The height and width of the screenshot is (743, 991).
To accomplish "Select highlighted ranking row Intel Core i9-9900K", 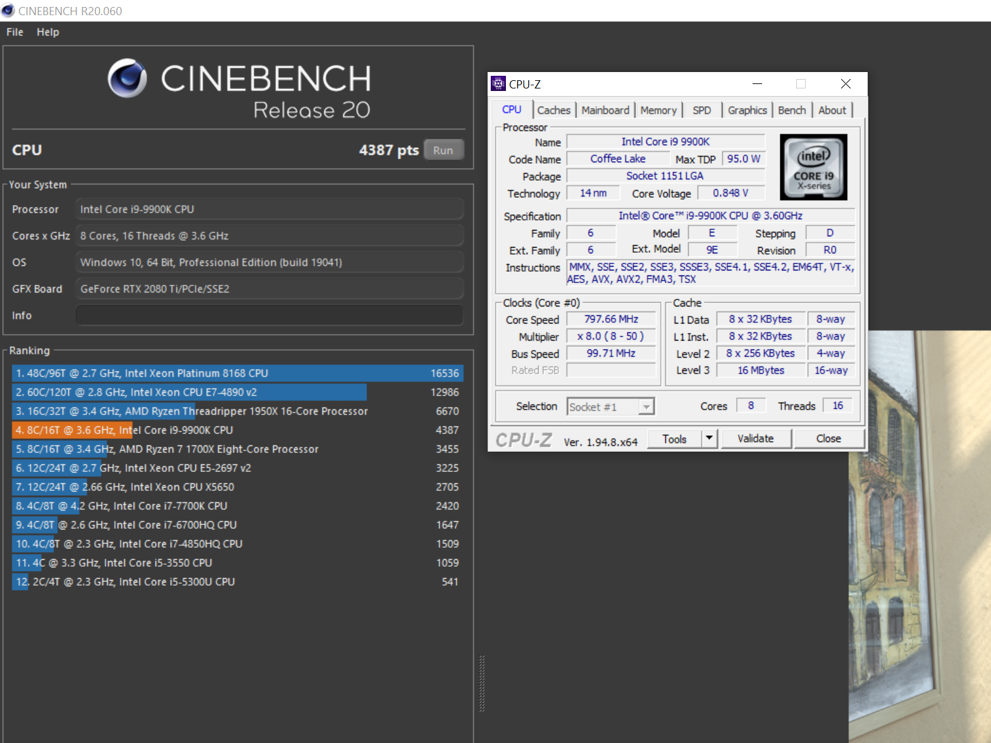I will click(238, 430).
